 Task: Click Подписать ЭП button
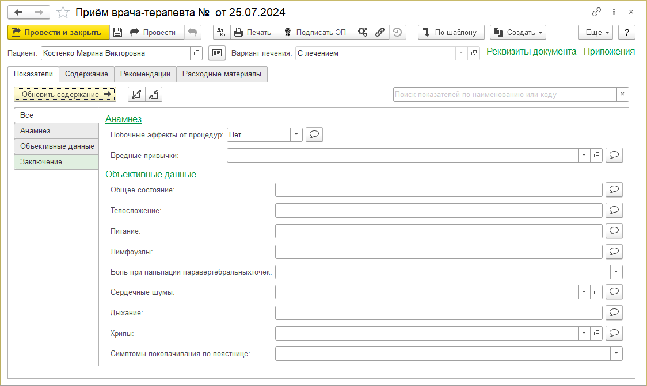[317, 32]
